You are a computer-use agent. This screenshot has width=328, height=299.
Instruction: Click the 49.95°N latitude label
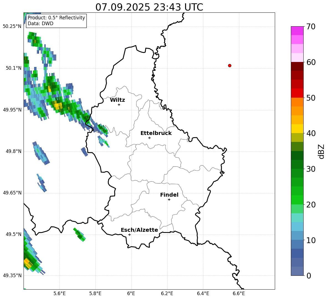(x=12, y=110)
